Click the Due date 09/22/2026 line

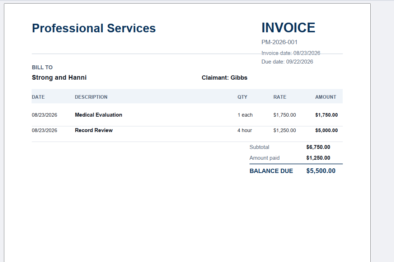[287, 62]
